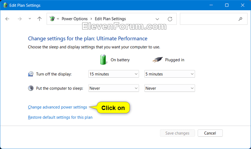Click the On battery column label
This screenshot has height=149, width=251.
[120, 60]
